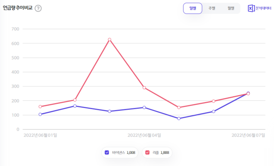Click the 2022년 06월 04일 x-axis label
This screenshot has width=274, height=166.
click(x=144, y=135)
